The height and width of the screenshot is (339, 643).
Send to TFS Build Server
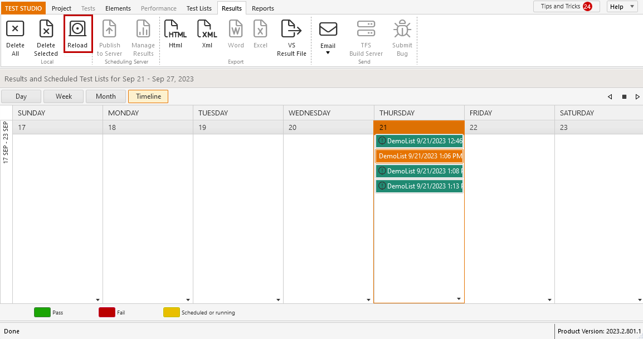[x=366, y=29]
